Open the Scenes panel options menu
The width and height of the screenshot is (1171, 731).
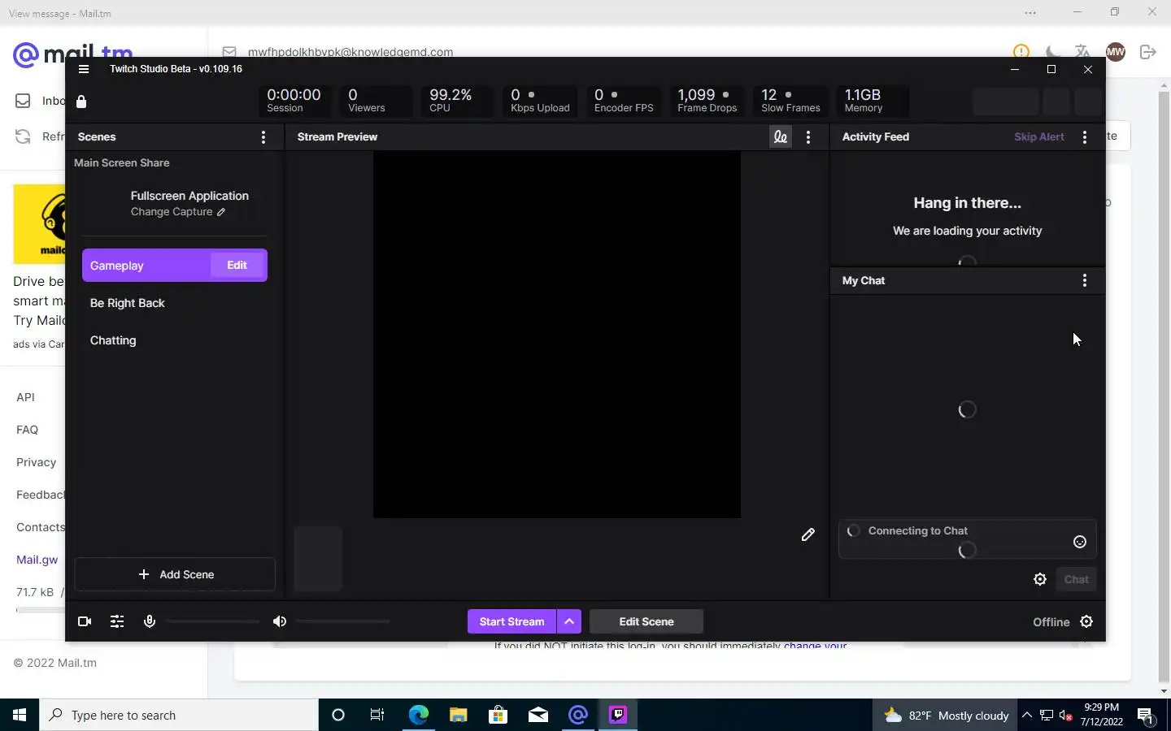click(x=263, y=137)
